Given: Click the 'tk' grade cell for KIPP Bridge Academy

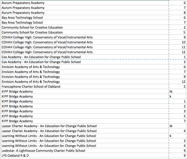Looking at the screenshot, I should coord(178,91).
